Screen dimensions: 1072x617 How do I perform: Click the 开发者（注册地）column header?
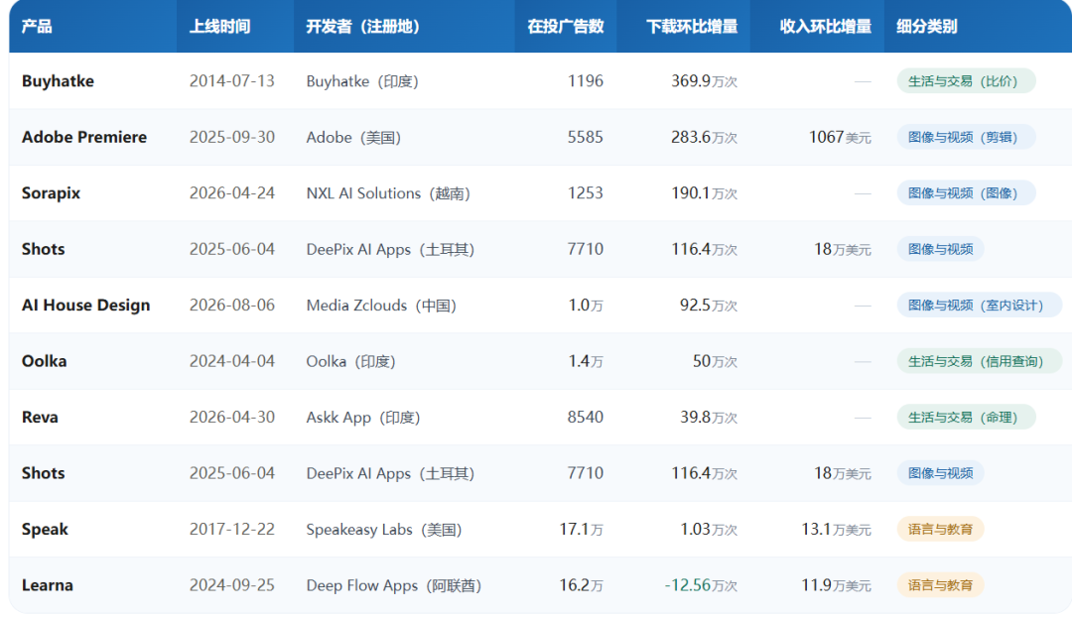(x=362, y=27)
